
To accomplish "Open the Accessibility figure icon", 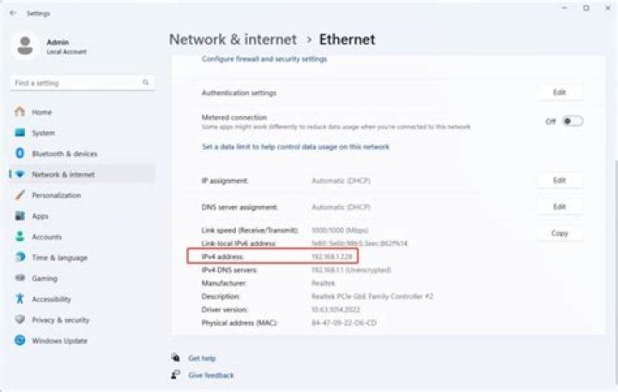I will click(x=20, y=299).
